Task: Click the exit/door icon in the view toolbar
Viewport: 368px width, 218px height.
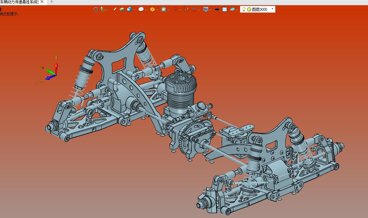Action: pos(95,10)
